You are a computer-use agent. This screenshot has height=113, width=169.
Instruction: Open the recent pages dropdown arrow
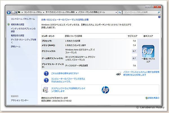click(16, 12)
